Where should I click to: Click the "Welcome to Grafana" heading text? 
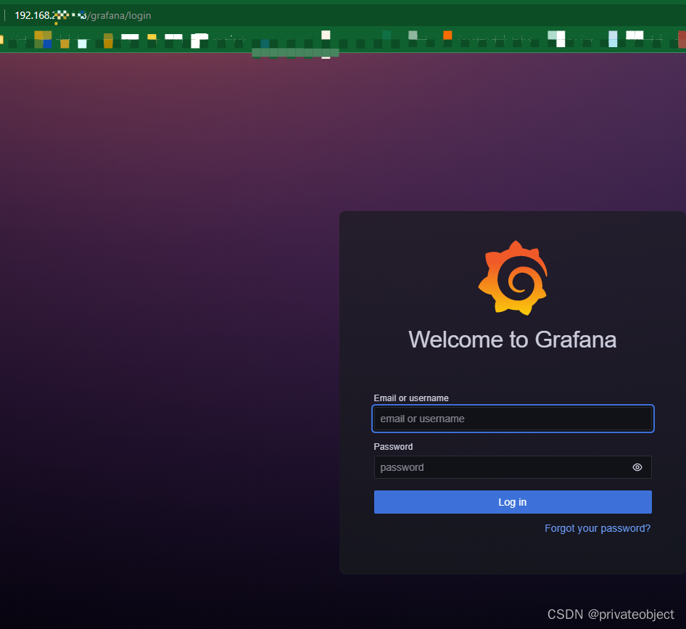[512, 340]
